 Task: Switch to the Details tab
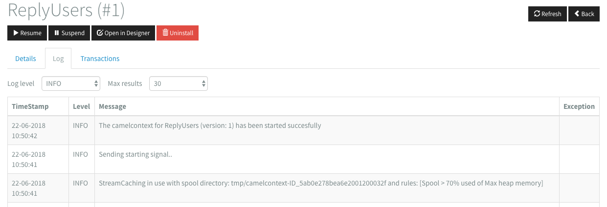pyautogui.click(x=25, y=59)
